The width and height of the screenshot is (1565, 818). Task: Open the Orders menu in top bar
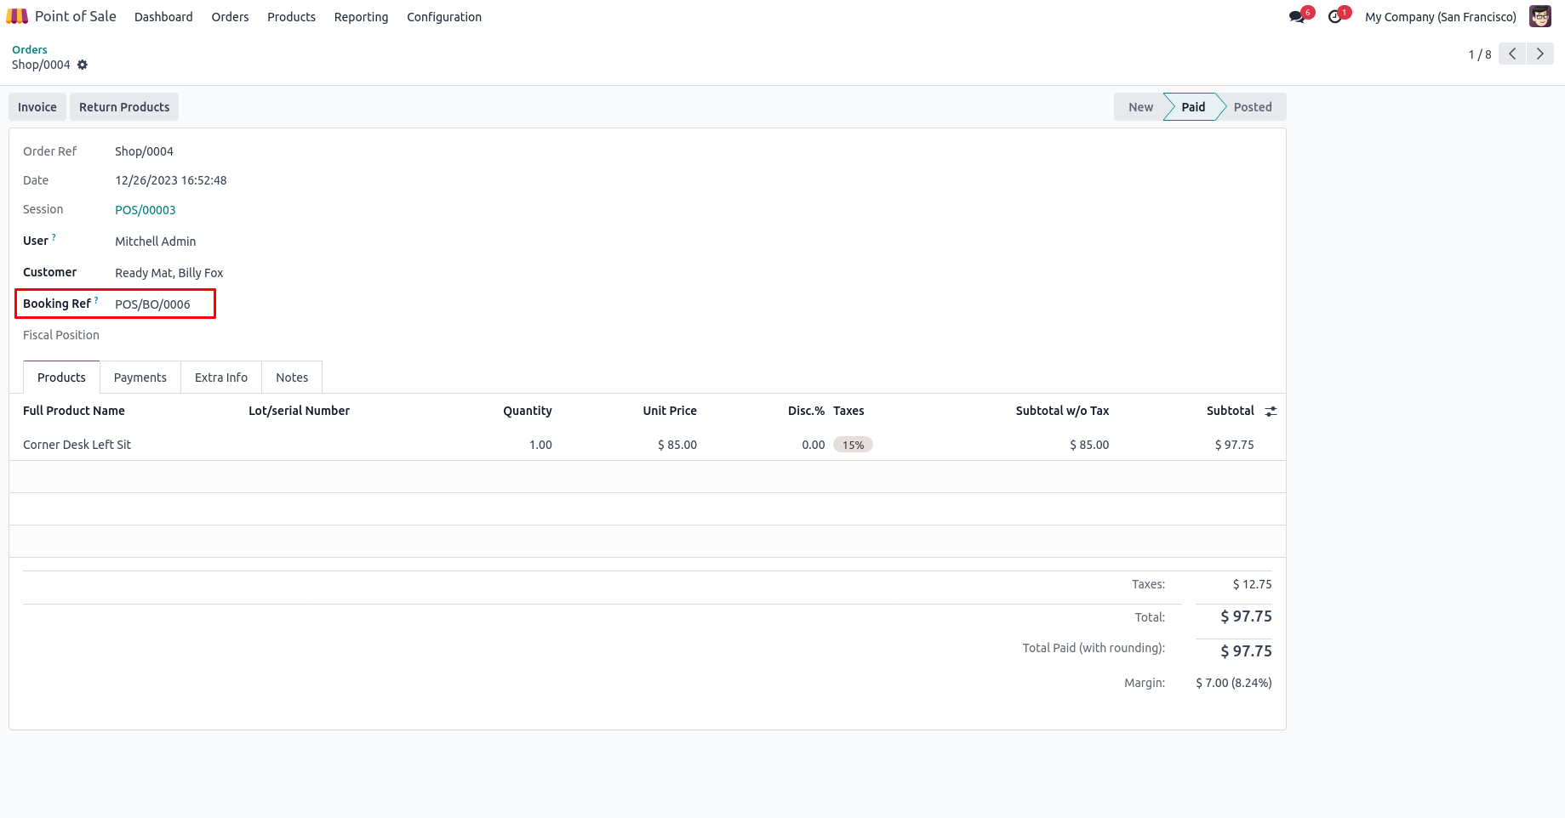230,17
